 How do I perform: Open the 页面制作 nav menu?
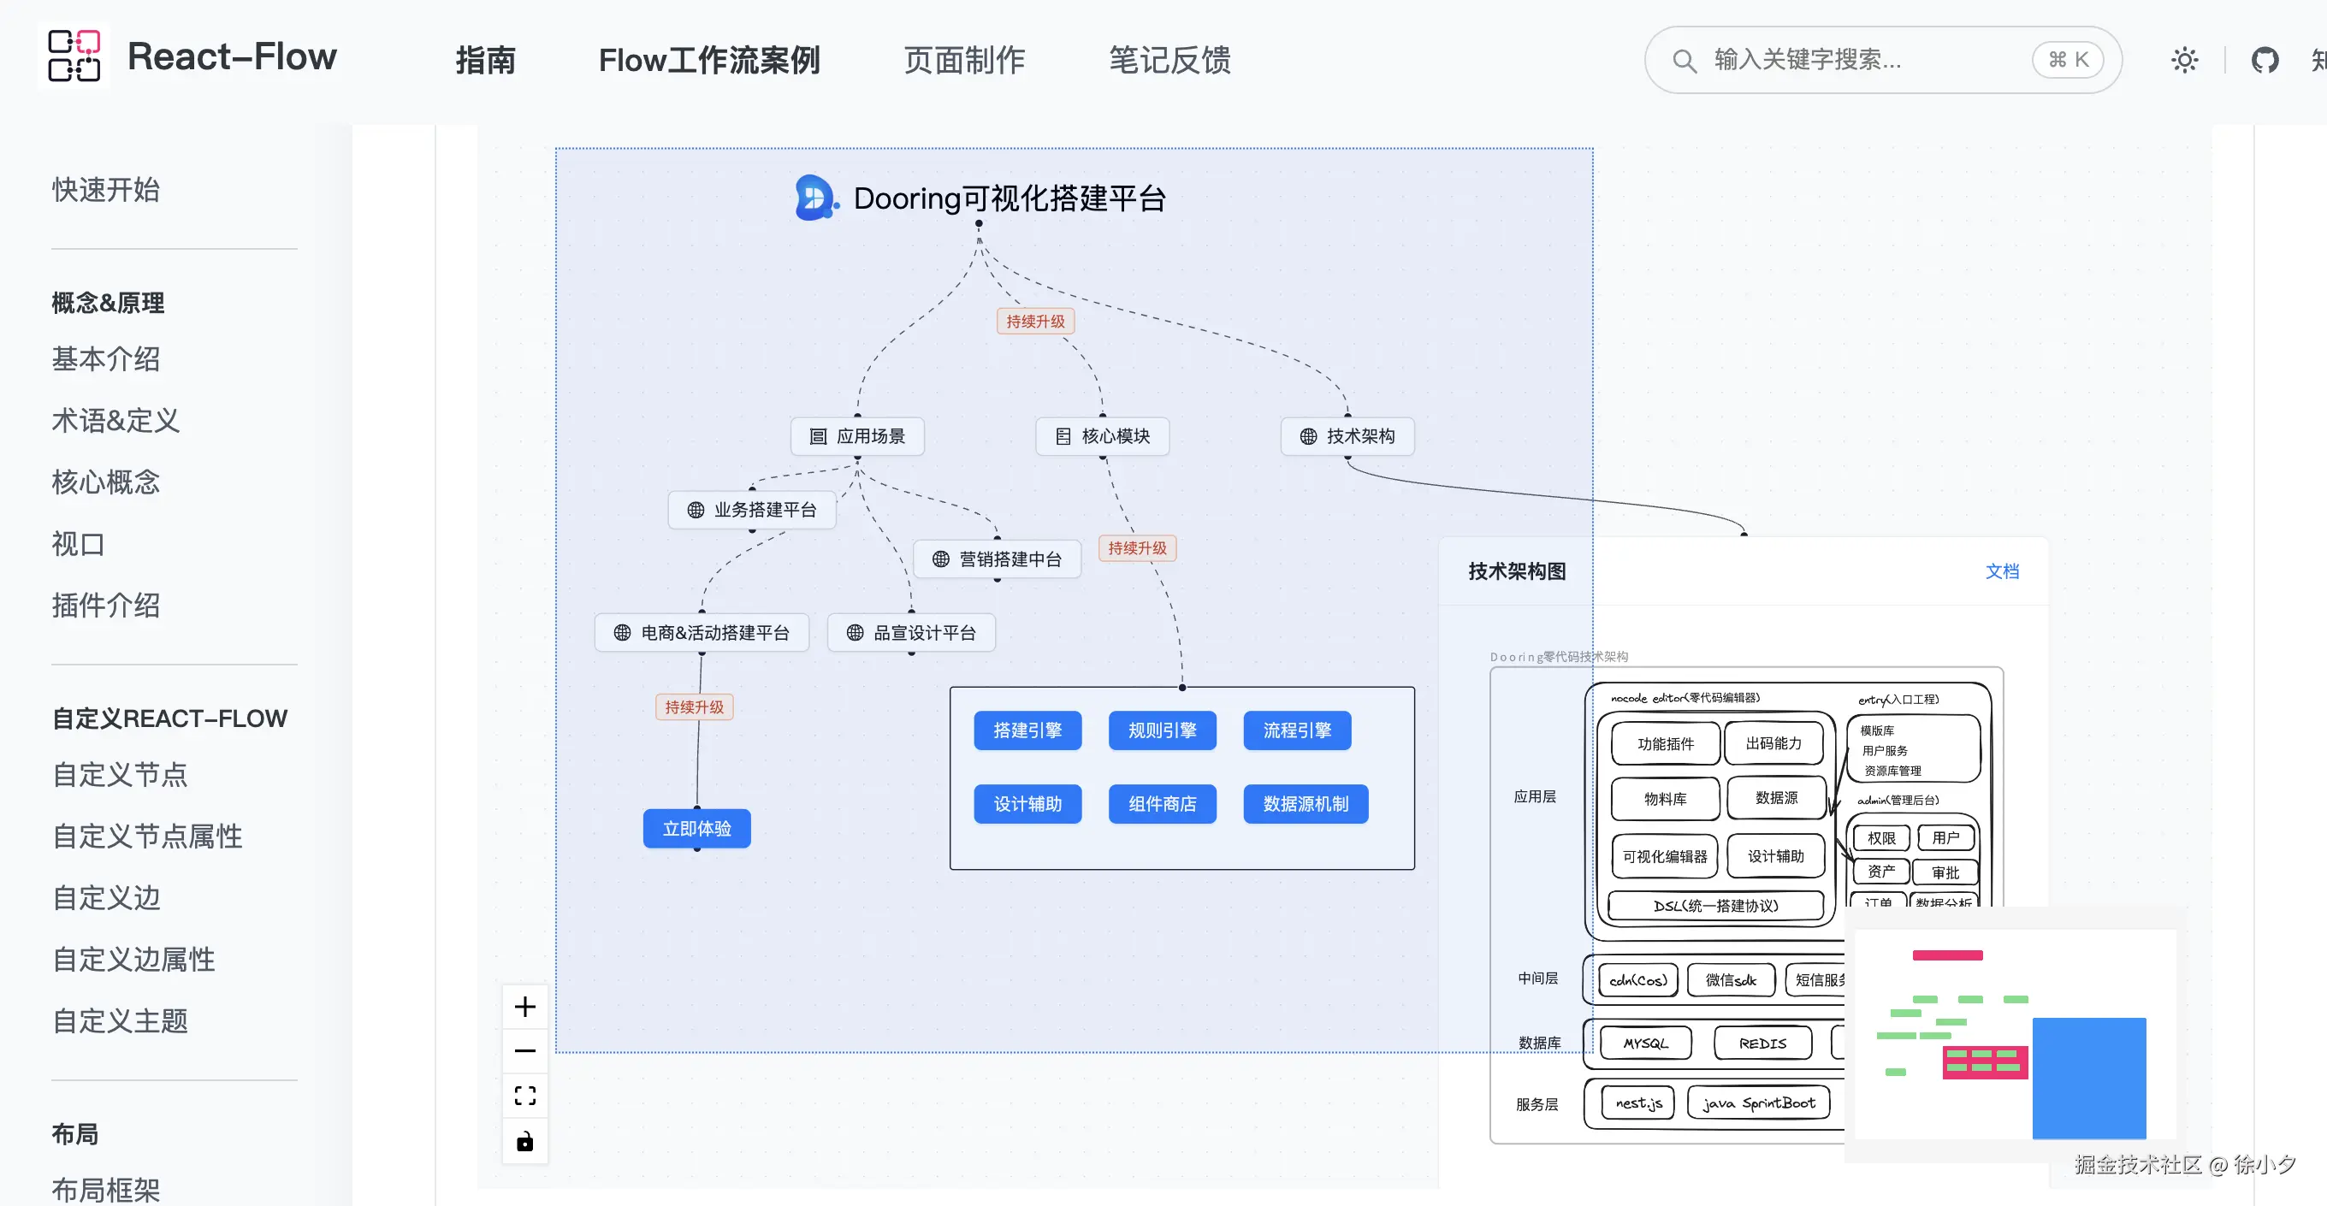click(x=964, y=61)
